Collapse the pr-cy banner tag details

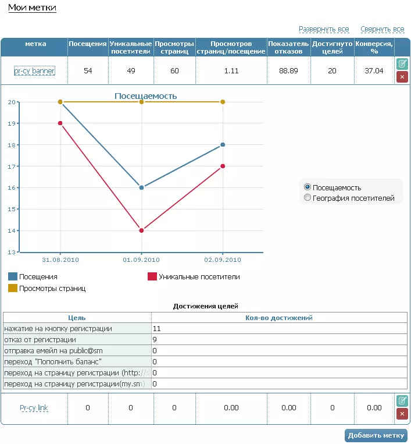point(34,71)
